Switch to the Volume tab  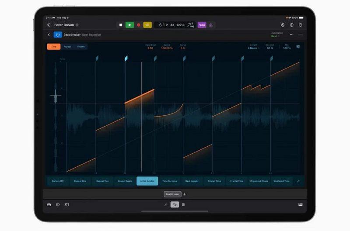coord(81,47)
